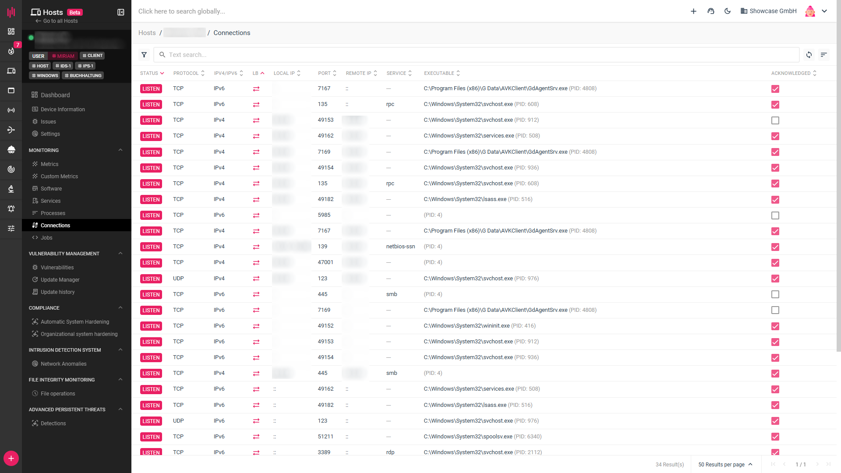
Task: Collapse the Monitoring section
Action: (x=120, y=150)
